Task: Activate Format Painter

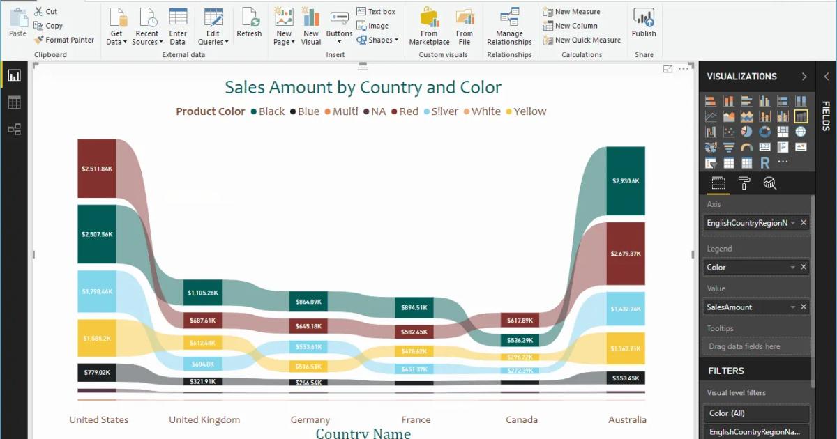Action: (63, 40)
